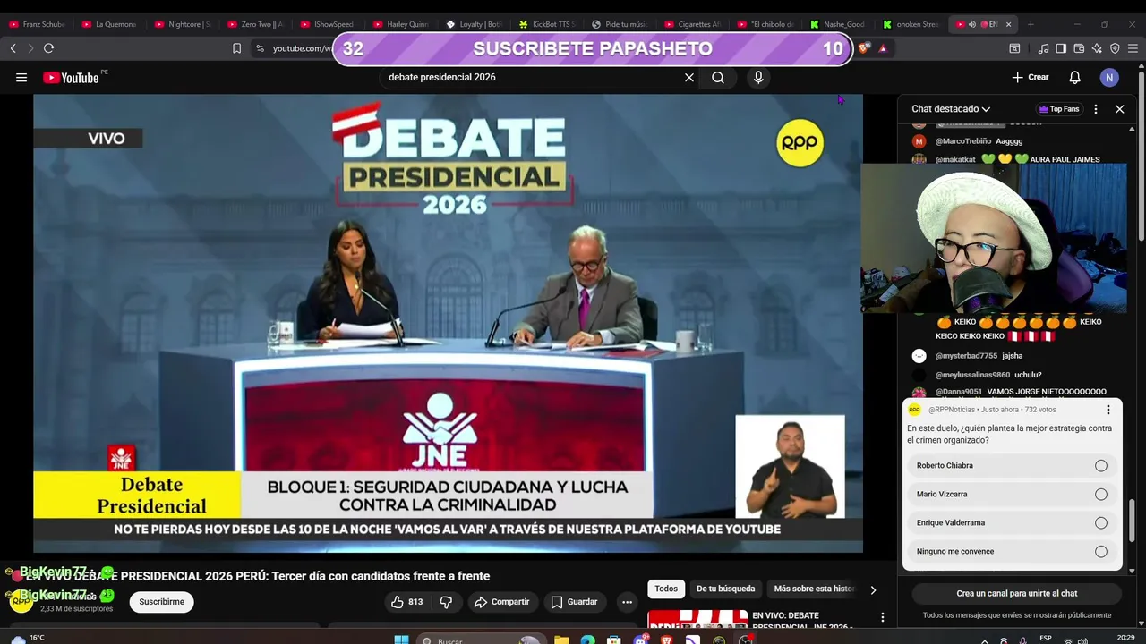Click @meylussalinas9860 username in chat
Image resolution: width=1146 pixels, height=644 pixels.
[972, 375]
